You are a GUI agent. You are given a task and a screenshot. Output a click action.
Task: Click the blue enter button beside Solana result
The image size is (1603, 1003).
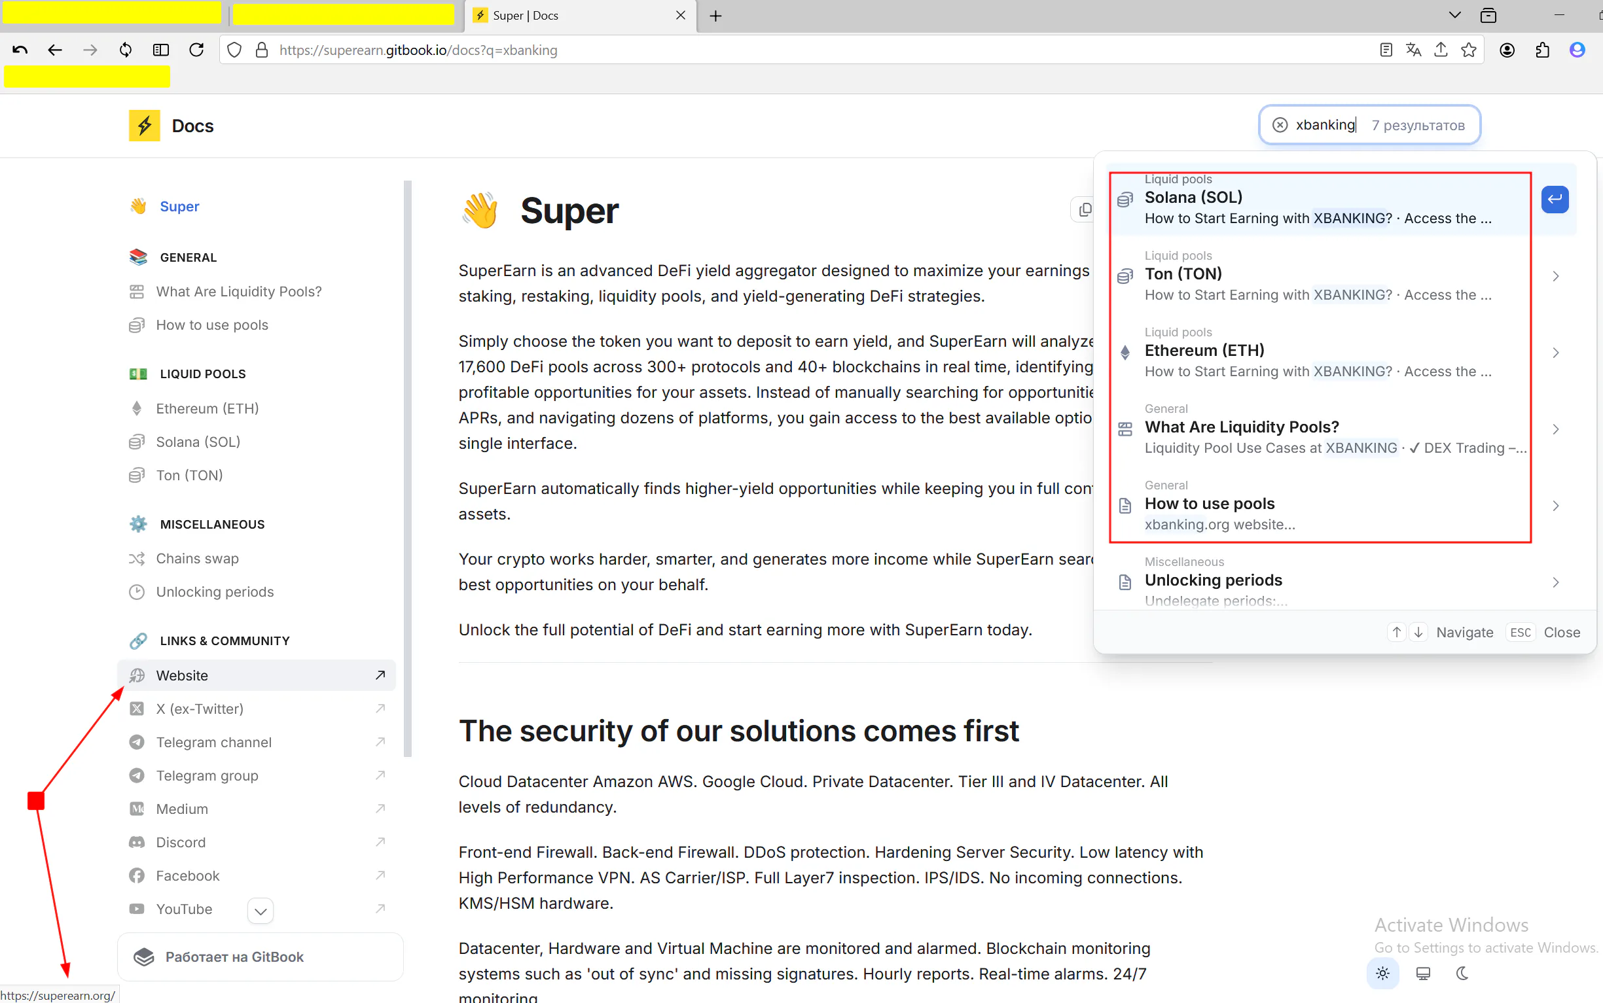click(1555, 199)
